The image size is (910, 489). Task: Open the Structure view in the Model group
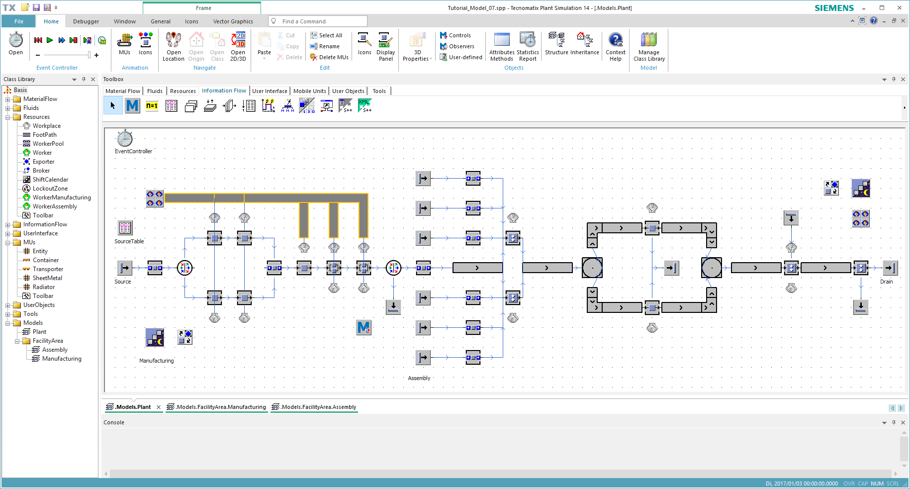coord(556,46)
